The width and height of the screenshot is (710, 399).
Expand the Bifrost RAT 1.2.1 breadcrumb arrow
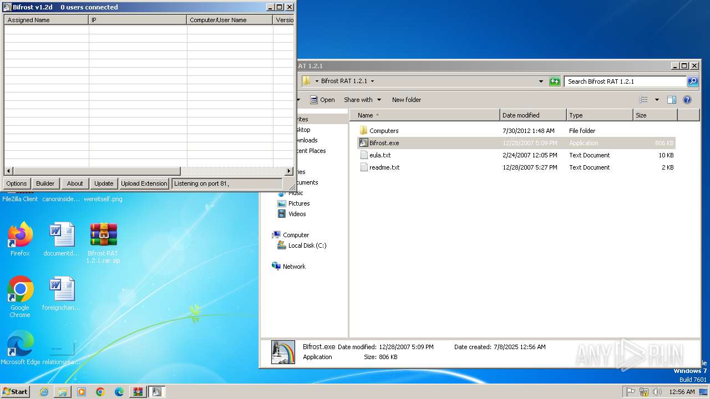(x=372, y=81)
